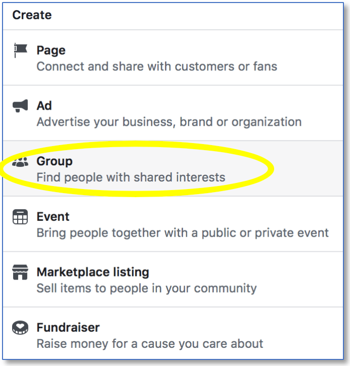Click 'Bring people together' event description
350x366 pixels.
point(183,233)
